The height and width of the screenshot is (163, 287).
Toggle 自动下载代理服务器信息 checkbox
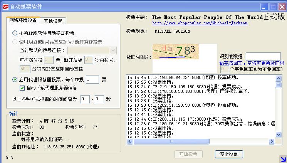click(x=22, y=88)
